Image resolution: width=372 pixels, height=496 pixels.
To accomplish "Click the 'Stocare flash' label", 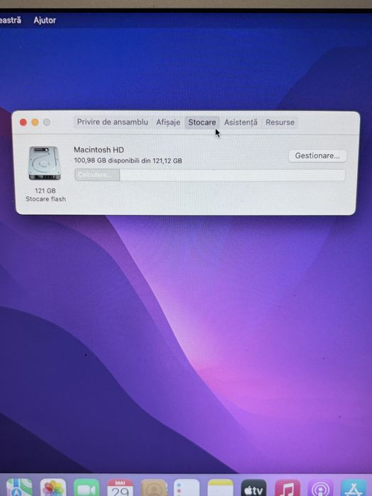I will click(45, 199).
